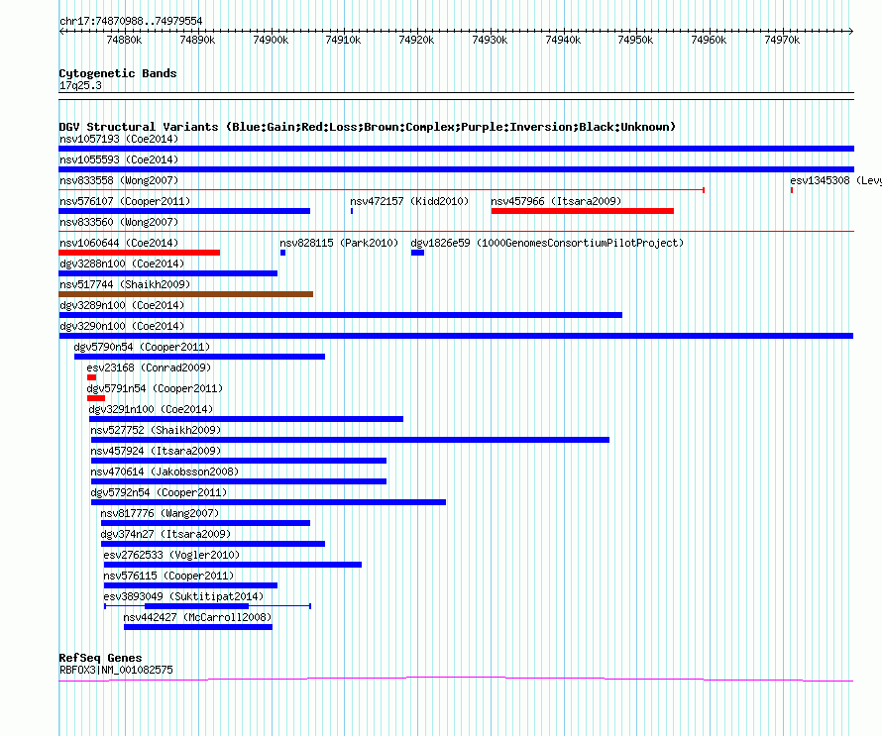Image resolution: width=882 pixels, height=736 pixels.
Task: Select the dgv5791n54 (Cooper2011) red bar
Action: (96, 398)
